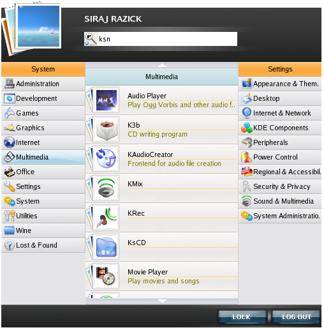The image size is (324, 330).
Task: Click the Security & Privacy keys icon
Action: pos(247,186)
